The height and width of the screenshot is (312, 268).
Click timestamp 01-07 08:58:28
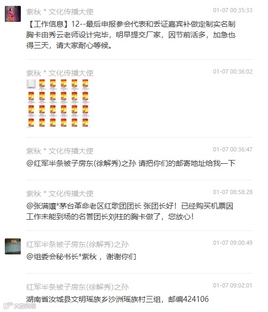233,192
